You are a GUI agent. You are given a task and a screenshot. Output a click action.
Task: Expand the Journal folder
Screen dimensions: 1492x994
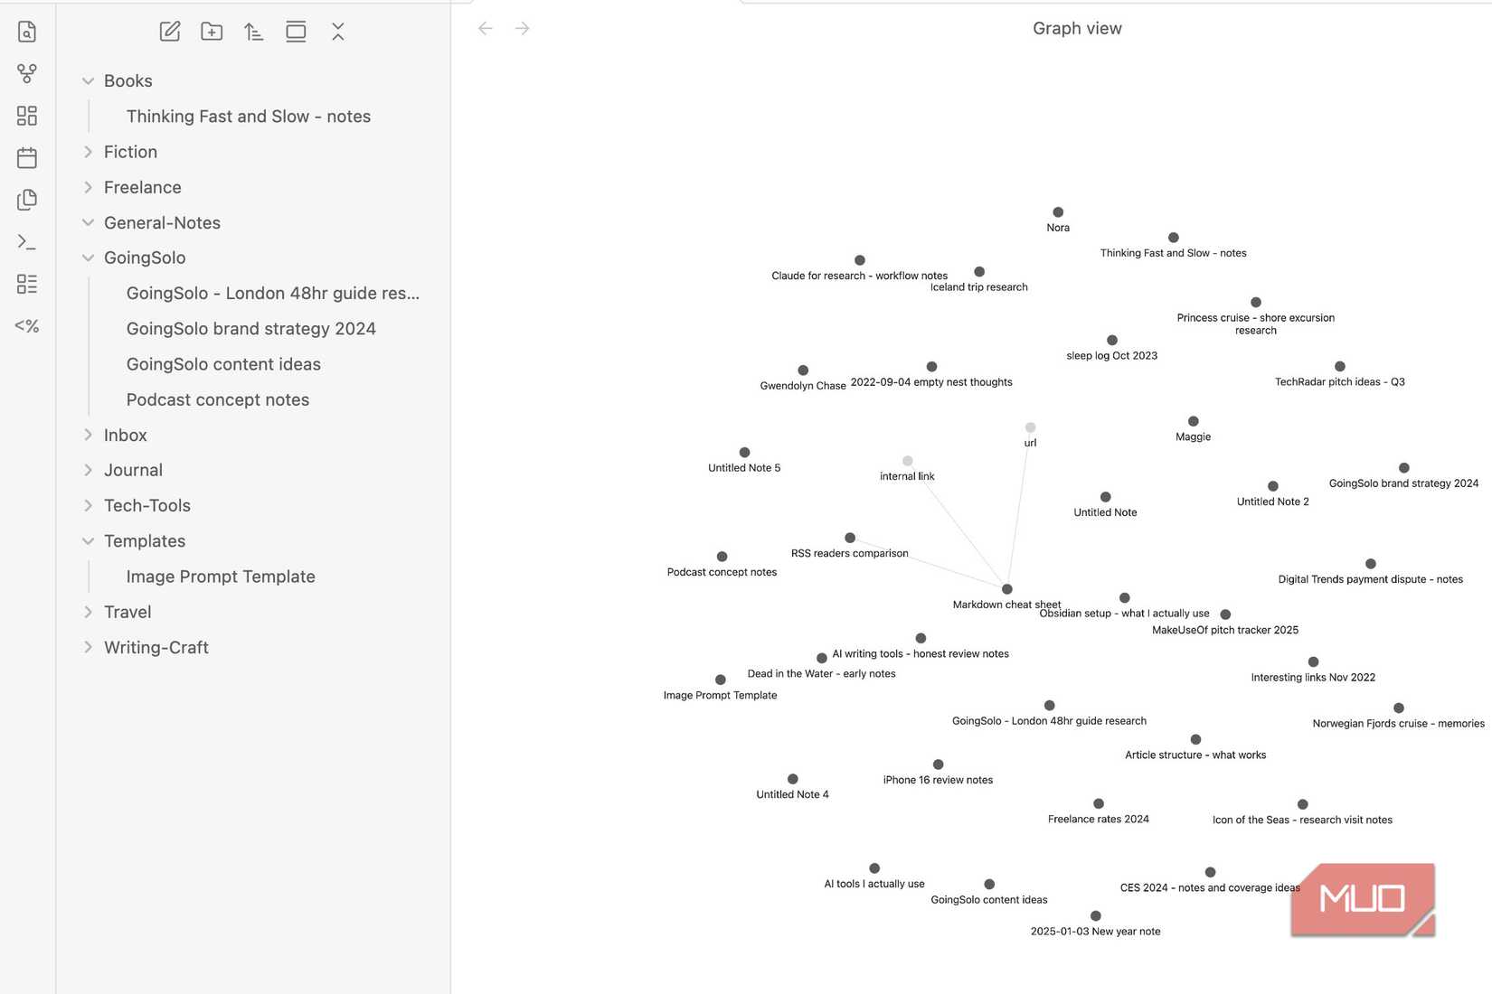[x=88, y=470]
